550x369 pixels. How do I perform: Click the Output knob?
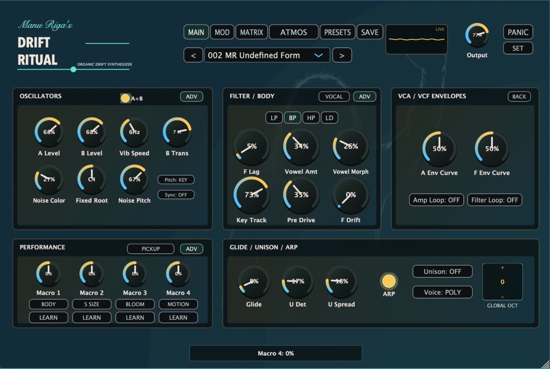click(477, 35)
